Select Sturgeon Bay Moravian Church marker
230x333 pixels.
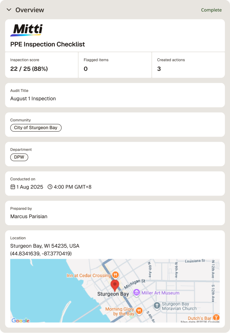click(157, 306)
